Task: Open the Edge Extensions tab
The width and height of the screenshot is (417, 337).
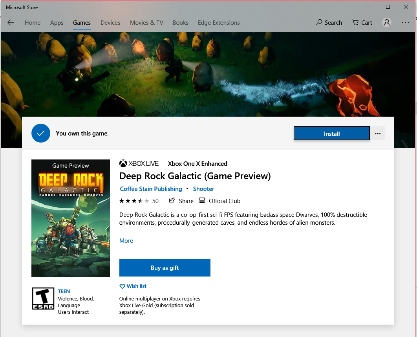Action: pyautogui.click(x=219, y=23)
